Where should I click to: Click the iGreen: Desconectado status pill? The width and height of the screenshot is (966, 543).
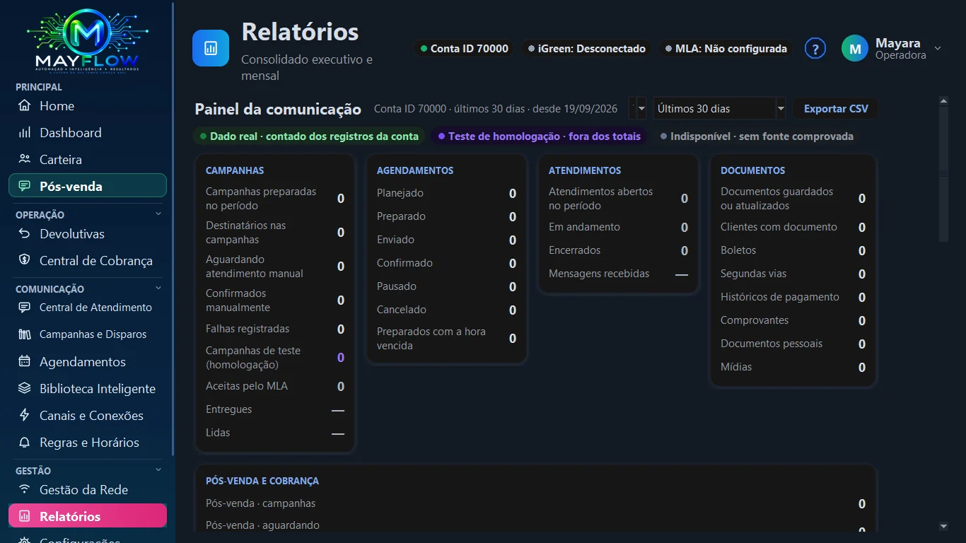pos(587,49)
